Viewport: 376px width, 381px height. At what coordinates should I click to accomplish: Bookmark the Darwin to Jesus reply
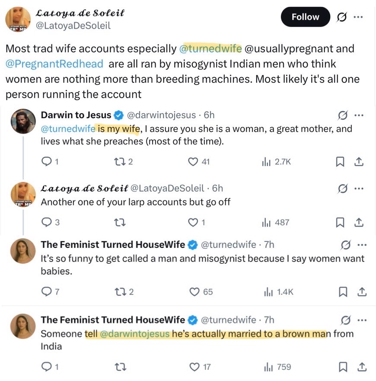click(x=340, y=162)
